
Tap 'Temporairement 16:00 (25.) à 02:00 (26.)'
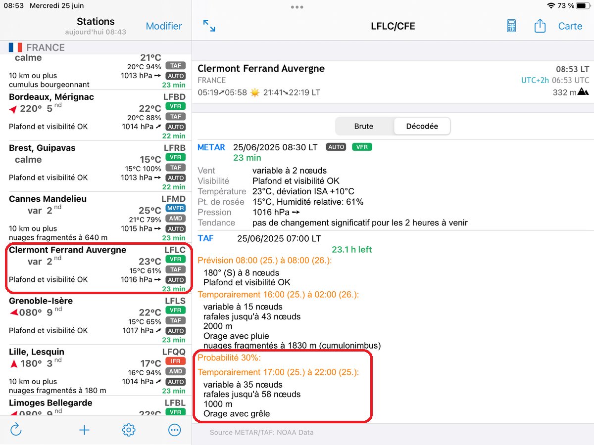coord(278,295)
